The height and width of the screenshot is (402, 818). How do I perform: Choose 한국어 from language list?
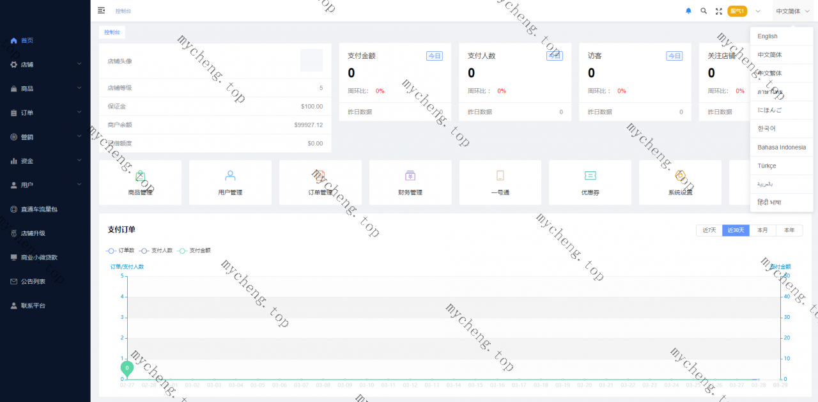point(782,128)
